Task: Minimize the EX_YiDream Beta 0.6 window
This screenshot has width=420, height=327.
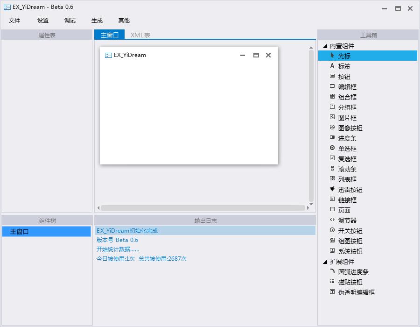Action: click(385, 8)
